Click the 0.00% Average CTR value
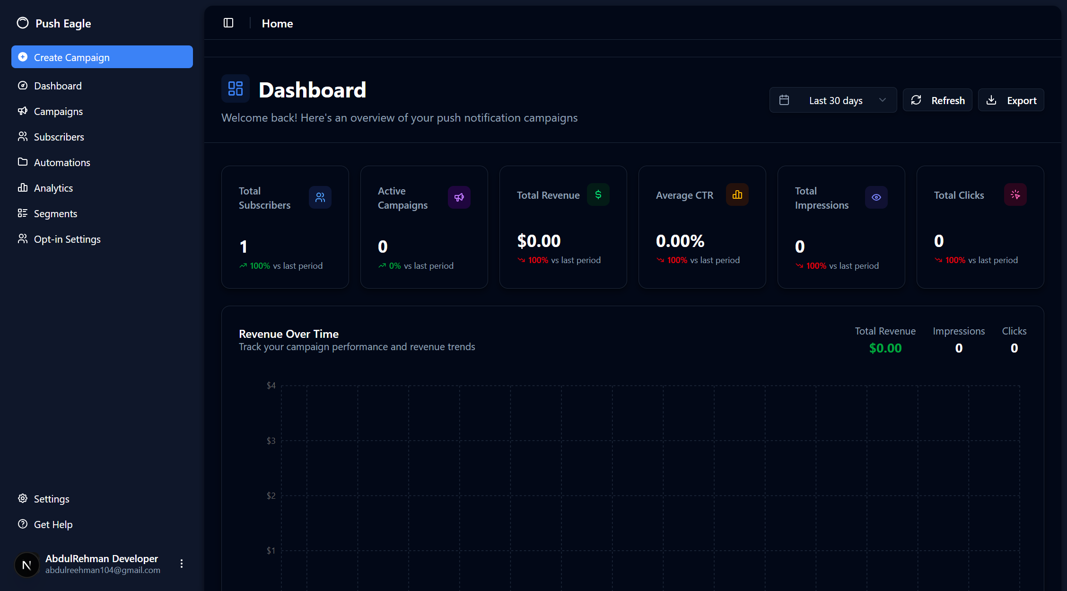The image size is (1067, 591). coord(680,241)
